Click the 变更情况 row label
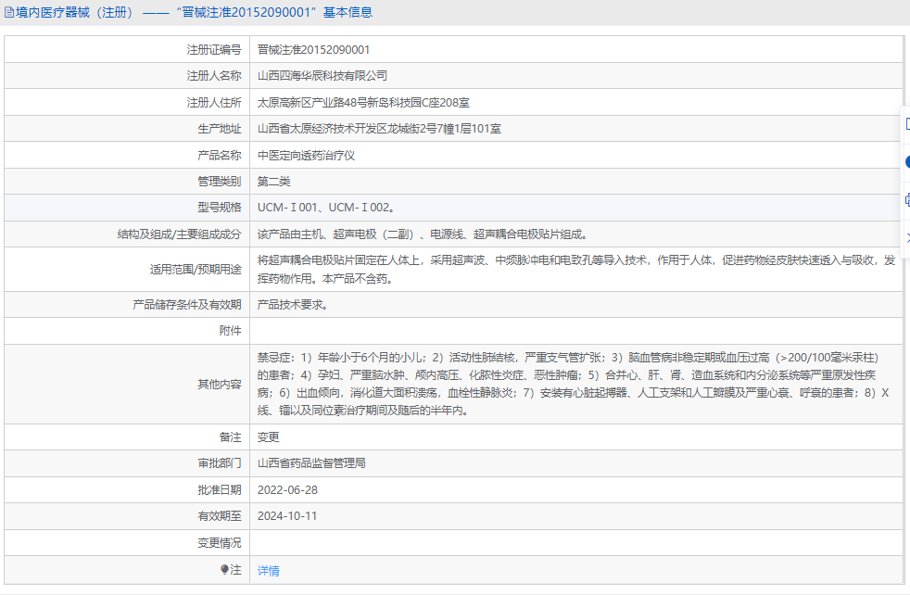This screenshot has width=910, height=595. pyautogui.click(x=219, y=543)
